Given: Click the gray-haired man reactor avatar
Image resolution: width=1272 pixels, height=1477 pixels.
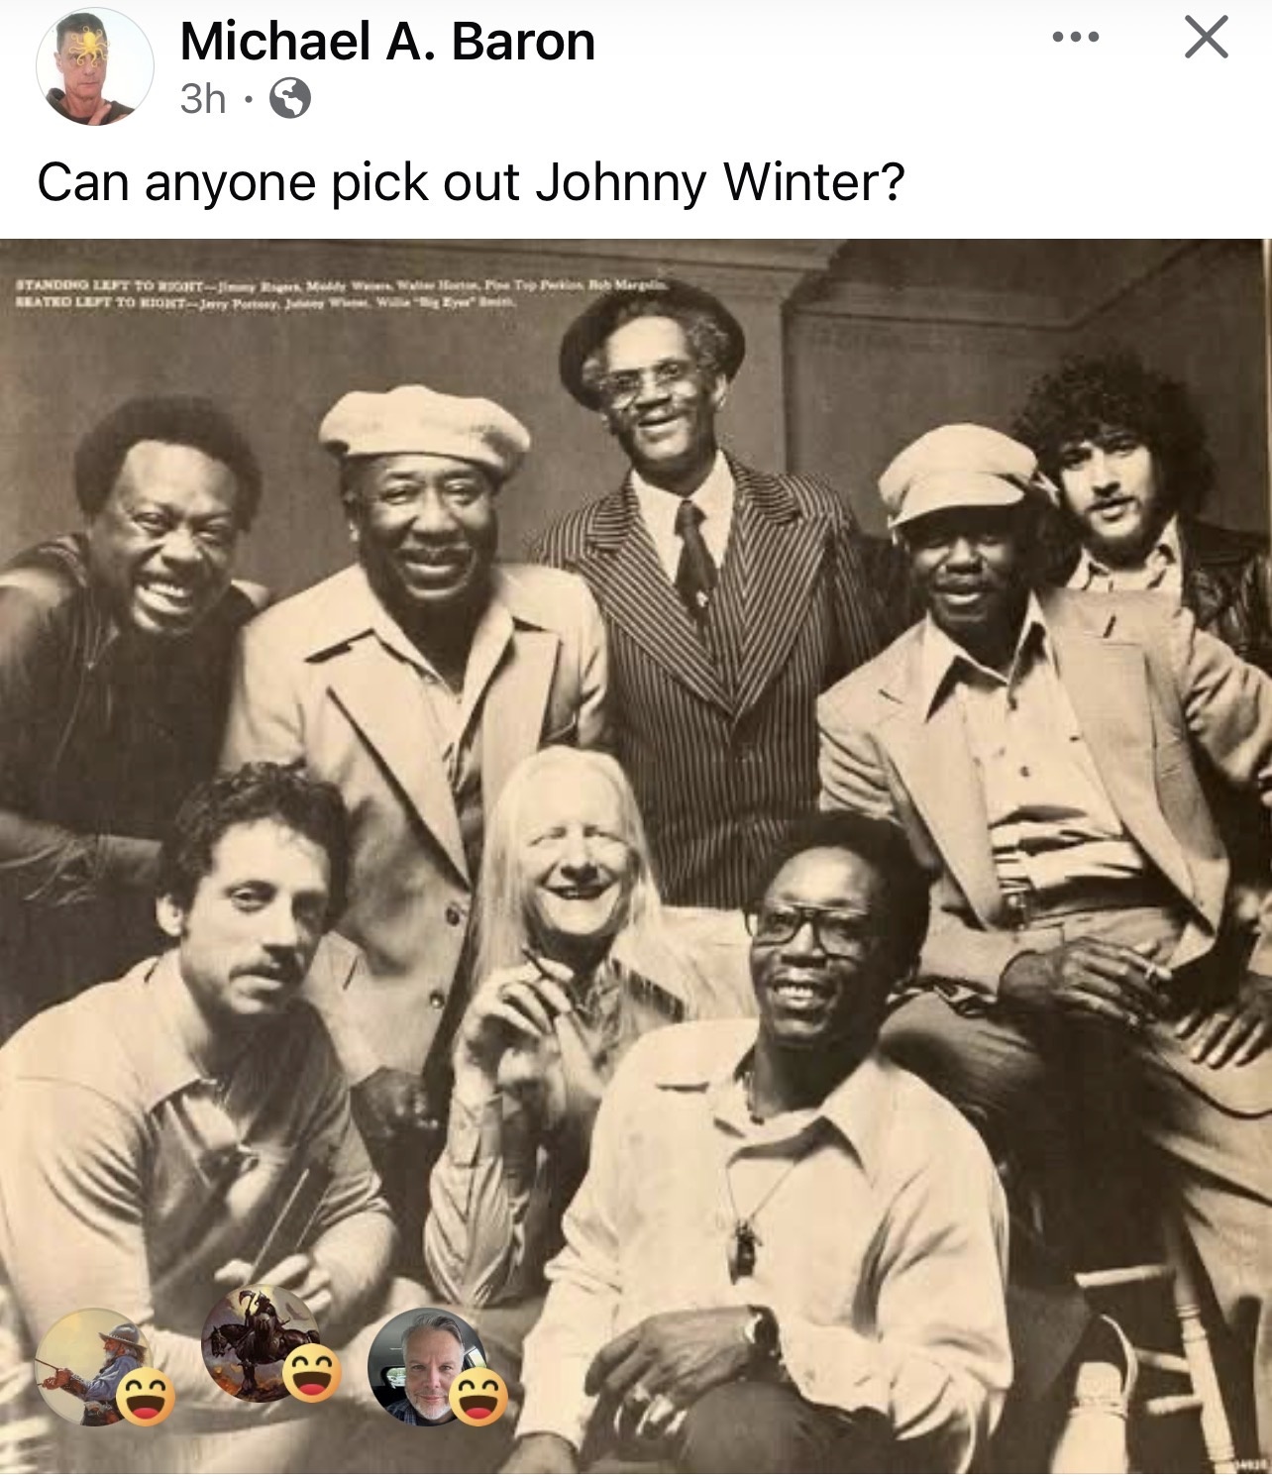Looking at the screenshot, I should point(426,1366).
